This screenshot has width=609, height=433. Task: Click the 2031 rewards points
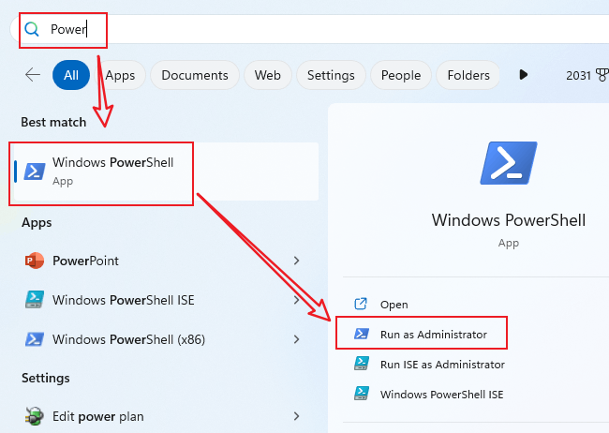coord(578,75)
